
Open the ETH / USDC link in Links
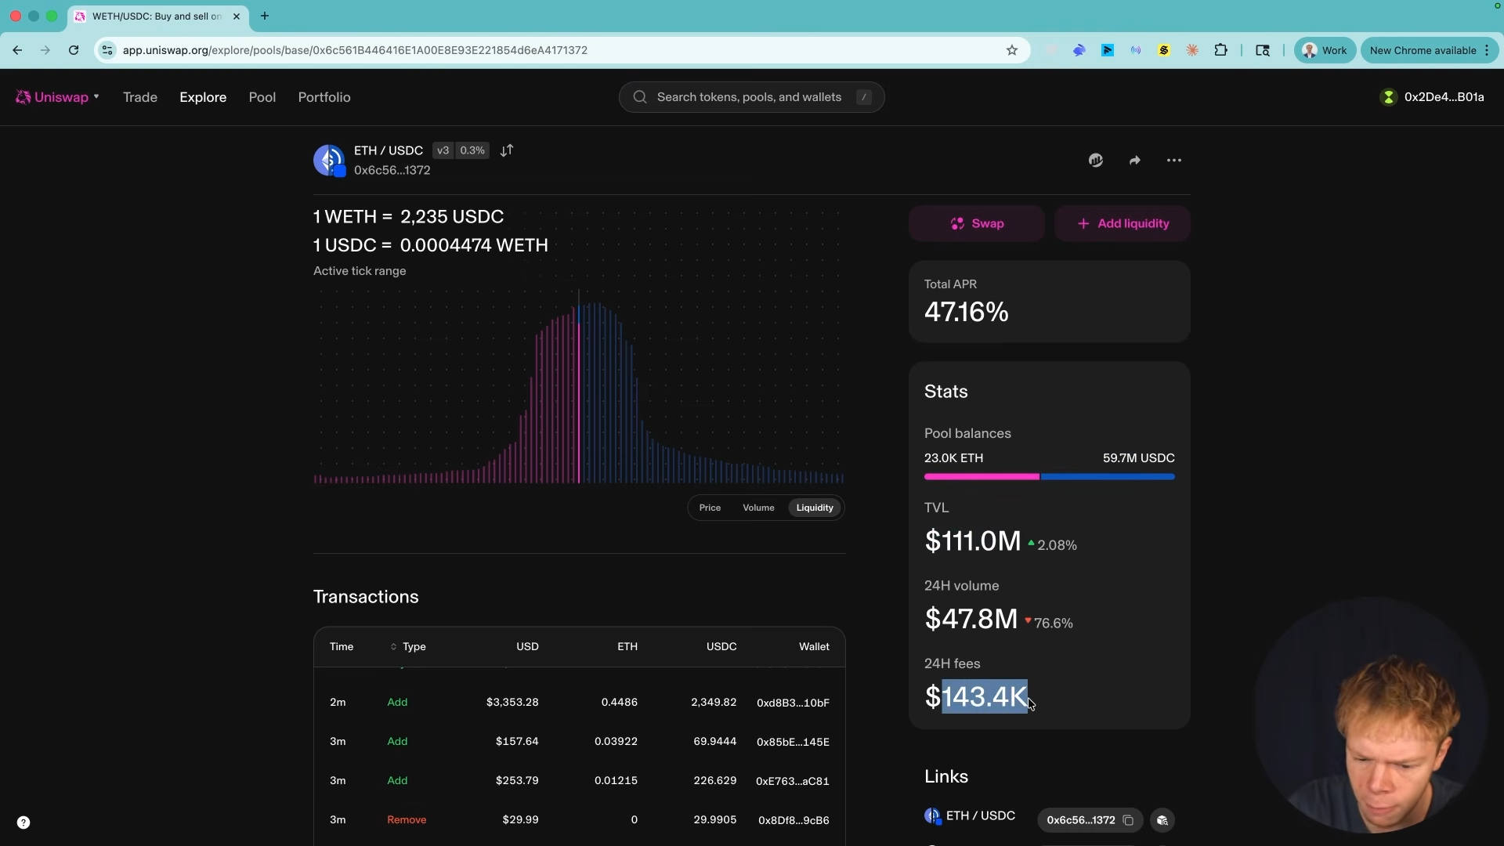pos(970,816)
